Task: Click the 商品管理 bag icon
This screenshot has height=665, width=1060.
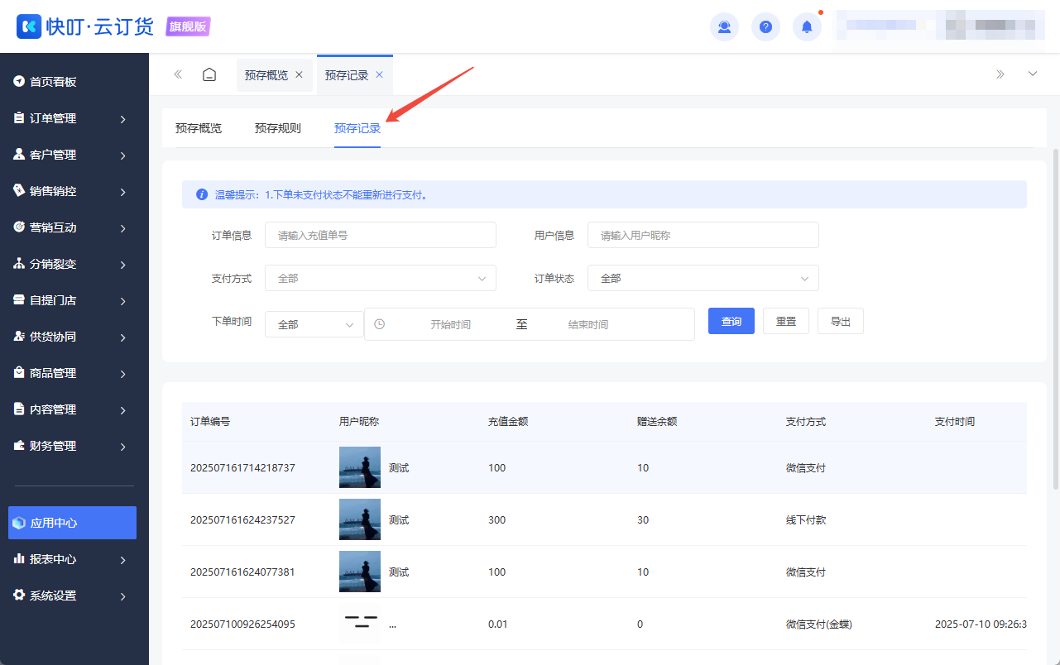Action: pyautogui.click(x=19, y=373)
